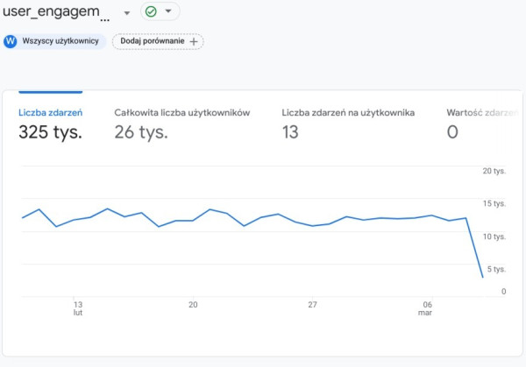Click the 27 date label on chart axis
The image size is (526, 367).
coord(312,305)
